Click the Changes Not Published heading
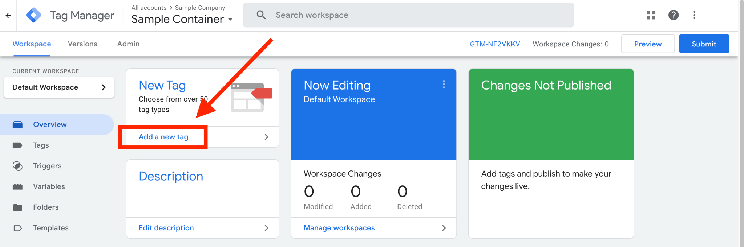 [x=546, y=85]
